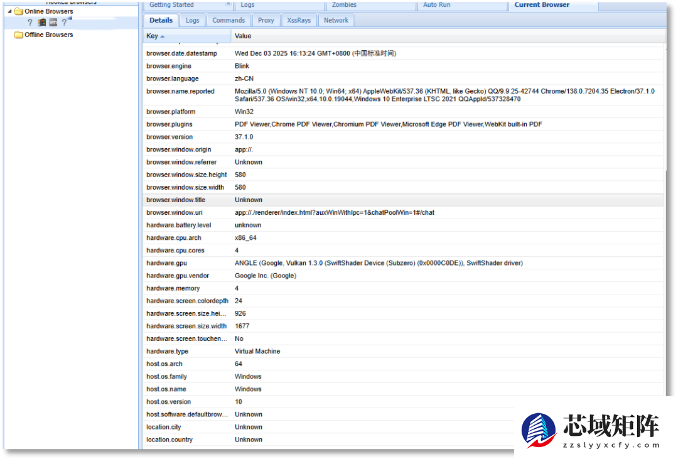The height and width of the screenshot is (459, 678).
Task: Collapse the Online Browsers tree node
Action: pyautogui.click(x=9, y=11)
